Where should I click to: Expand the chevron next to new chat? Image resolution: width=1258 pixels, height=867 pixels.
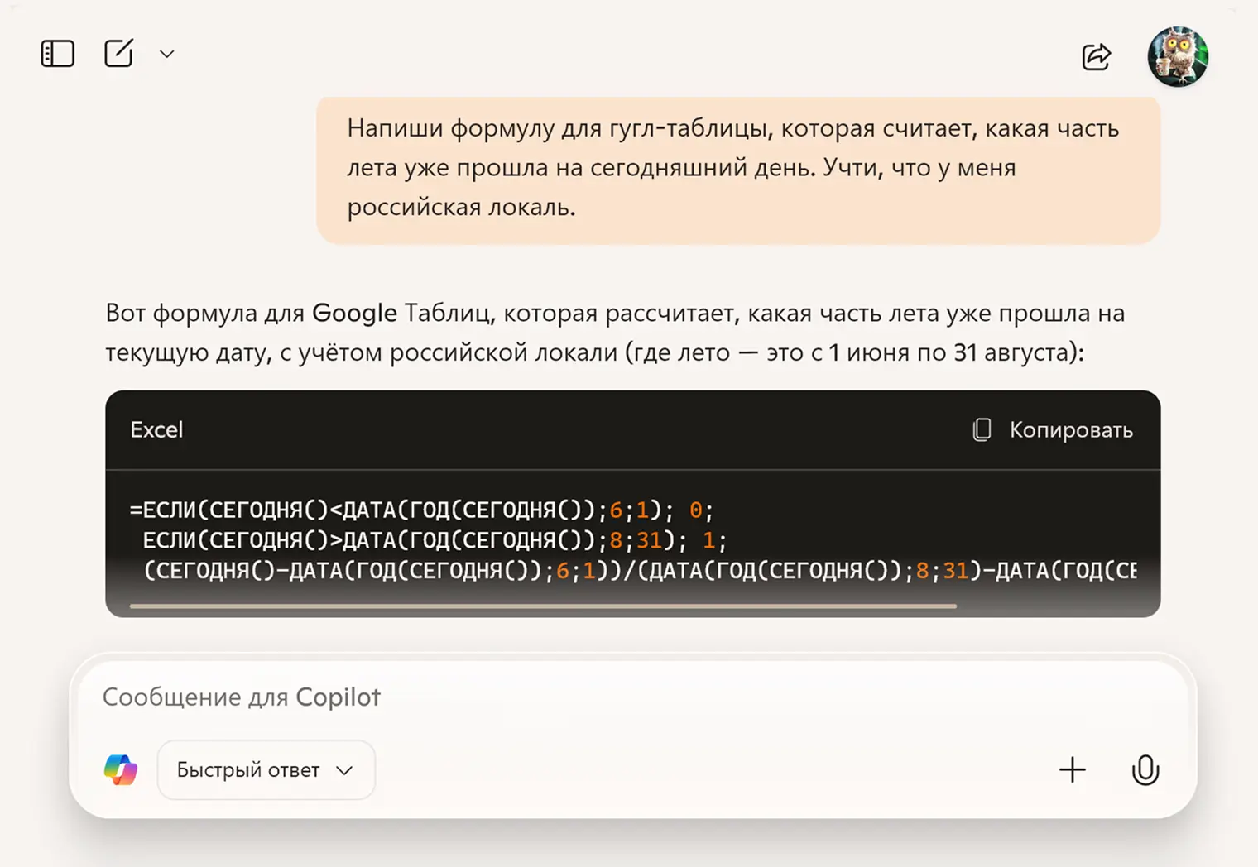[x=167, y=55]
